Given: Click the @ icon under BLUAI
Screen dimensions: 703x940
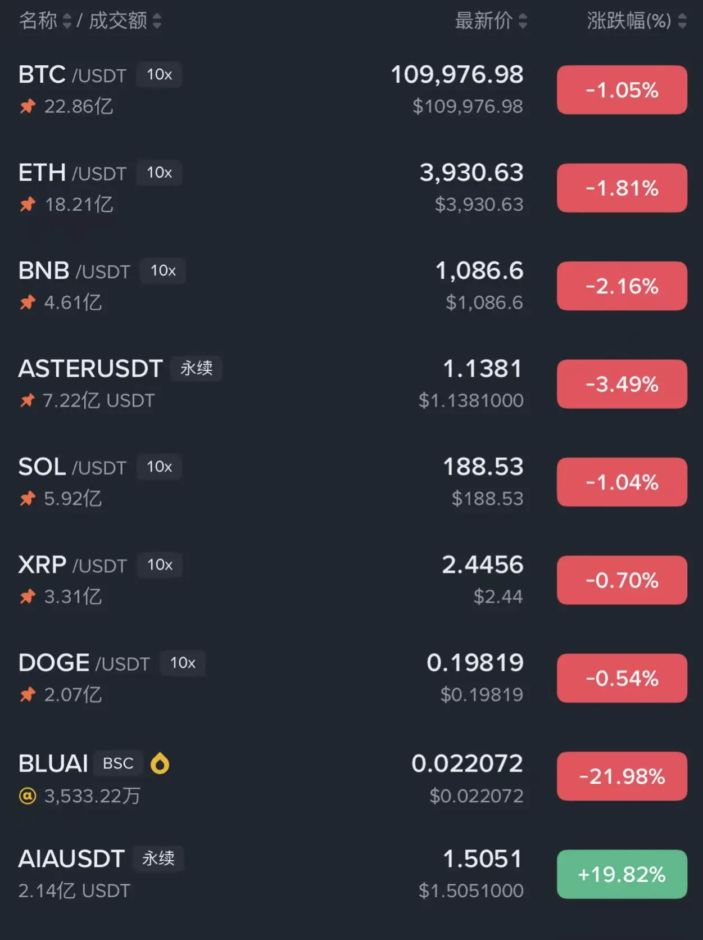Looking at the screenshot, I should [x=28, y=796].
